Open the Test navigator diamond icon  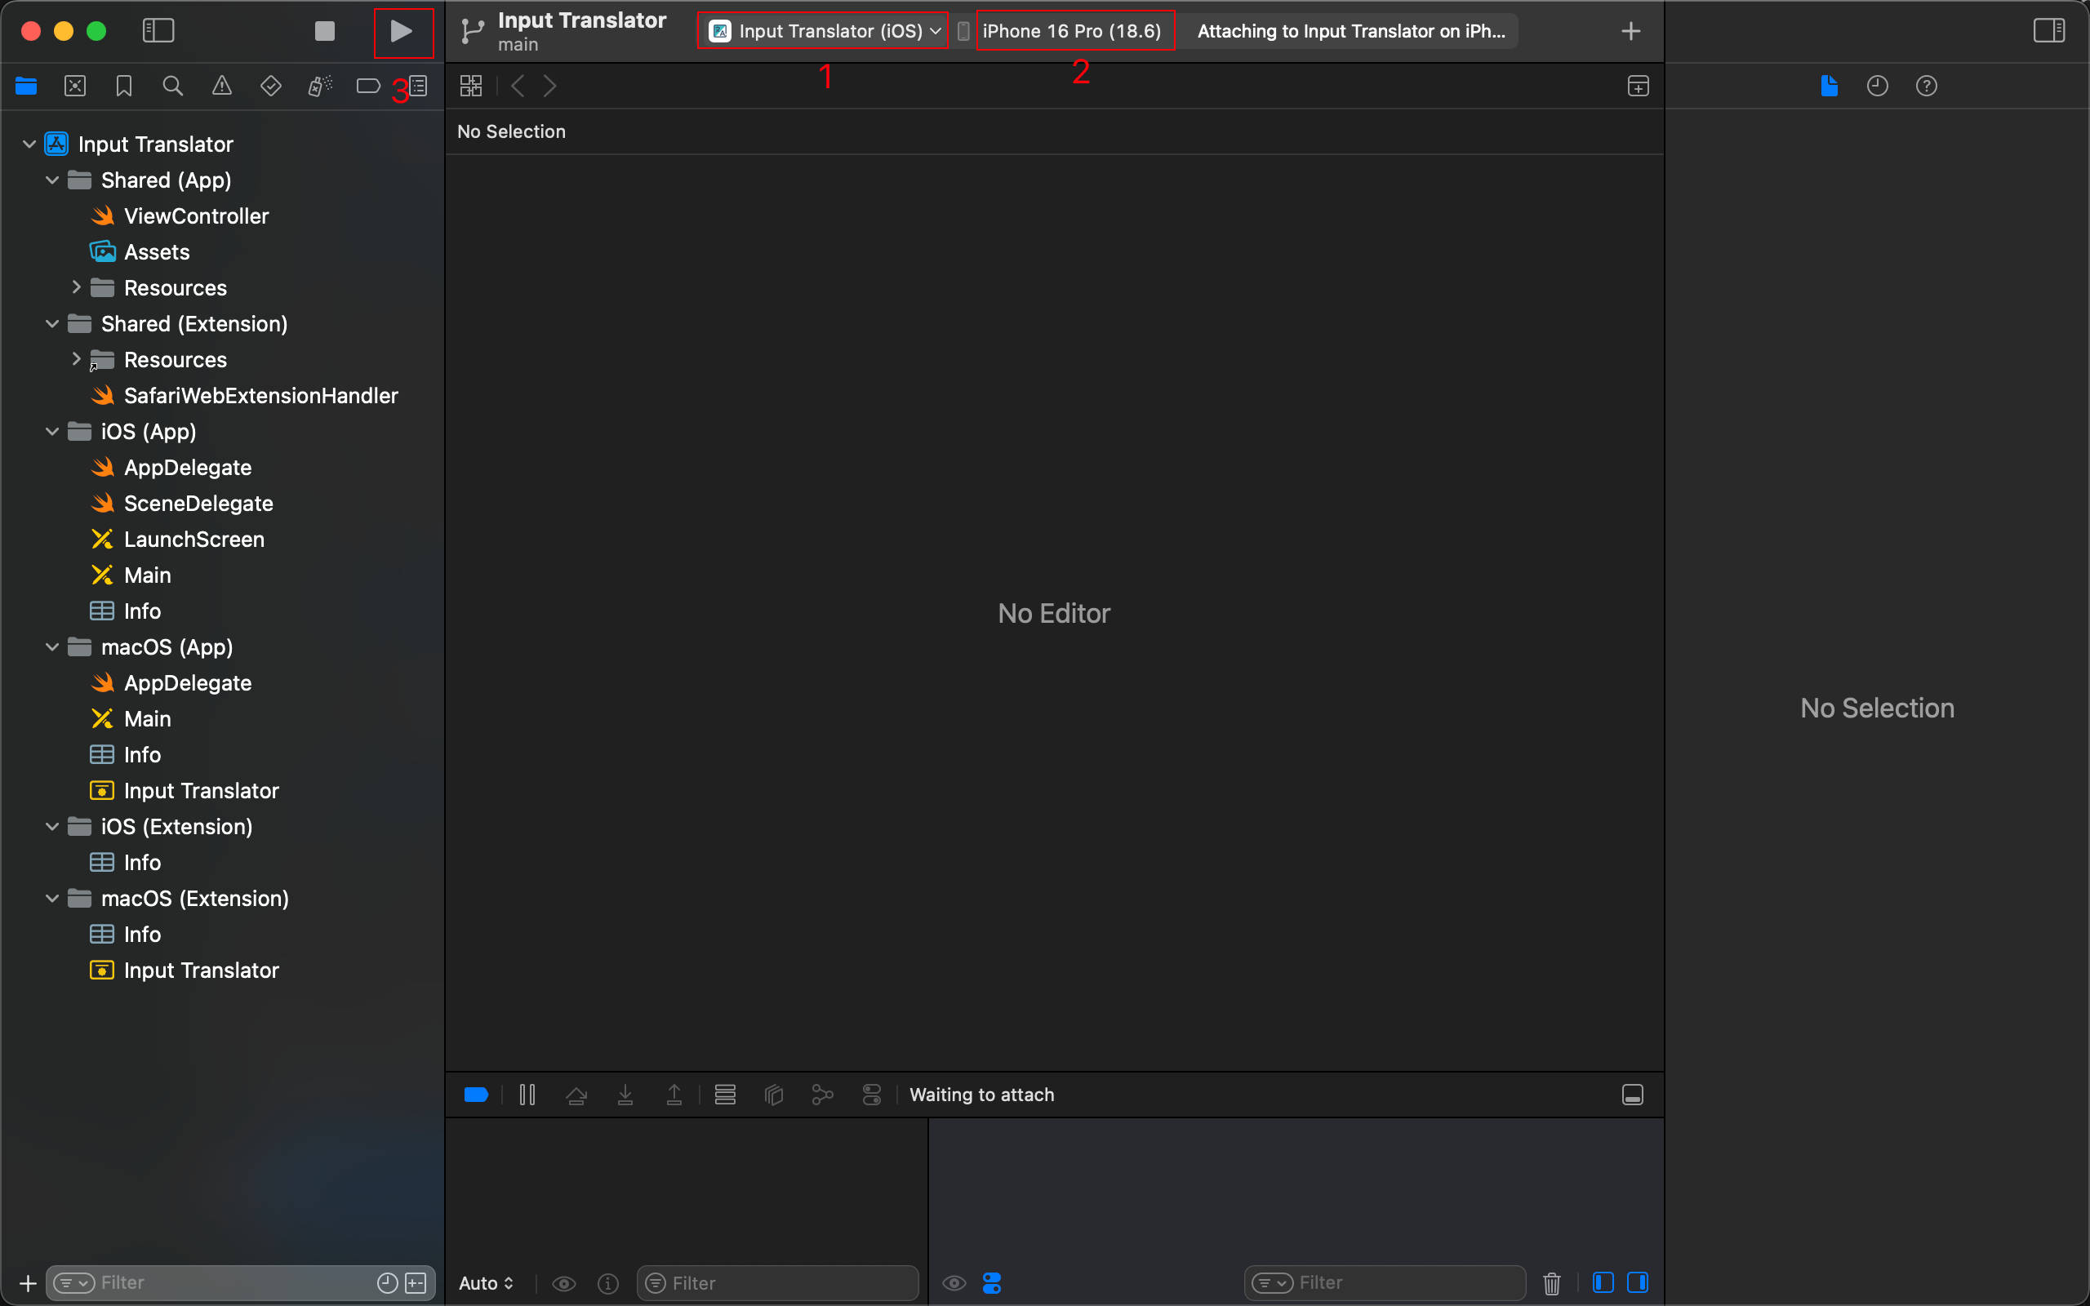pyautogui.click(x=271, y=86)
